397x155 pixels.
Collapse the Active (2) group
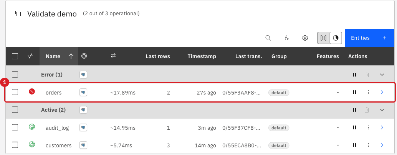382,110
